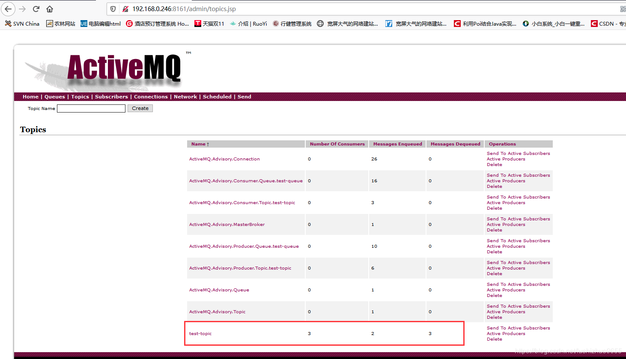Open the test-topic link
The image size is (626, 359).
(x=200, y=334)
